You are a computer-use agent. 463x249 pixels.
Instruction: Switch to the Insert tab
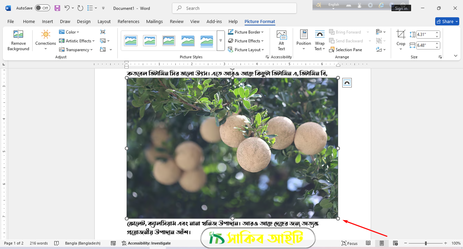click(47, 21)
